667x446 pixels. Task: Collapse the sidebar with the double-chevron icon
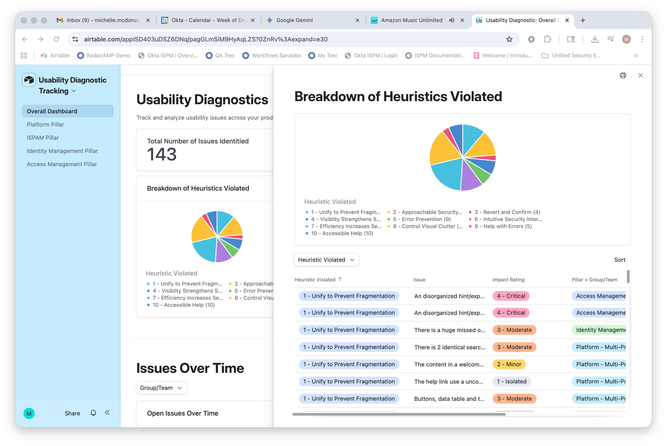(x=107, y=413)
